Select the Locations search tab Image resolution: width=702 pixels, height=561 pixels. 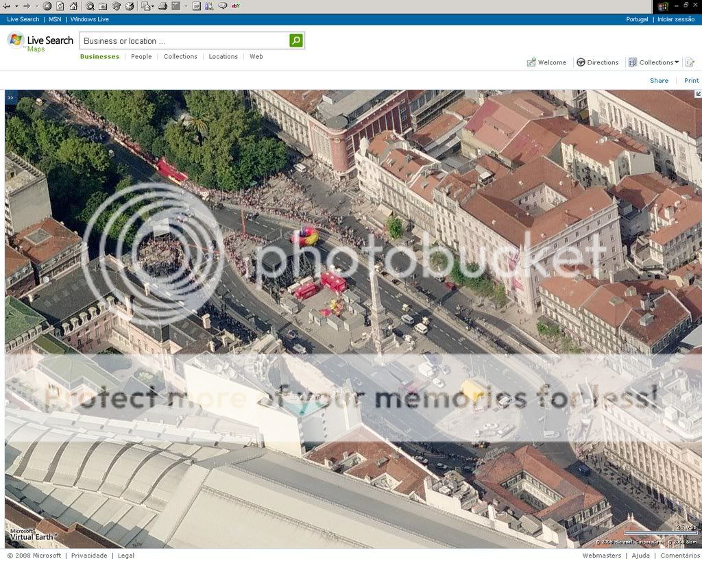tap(223, 56)
